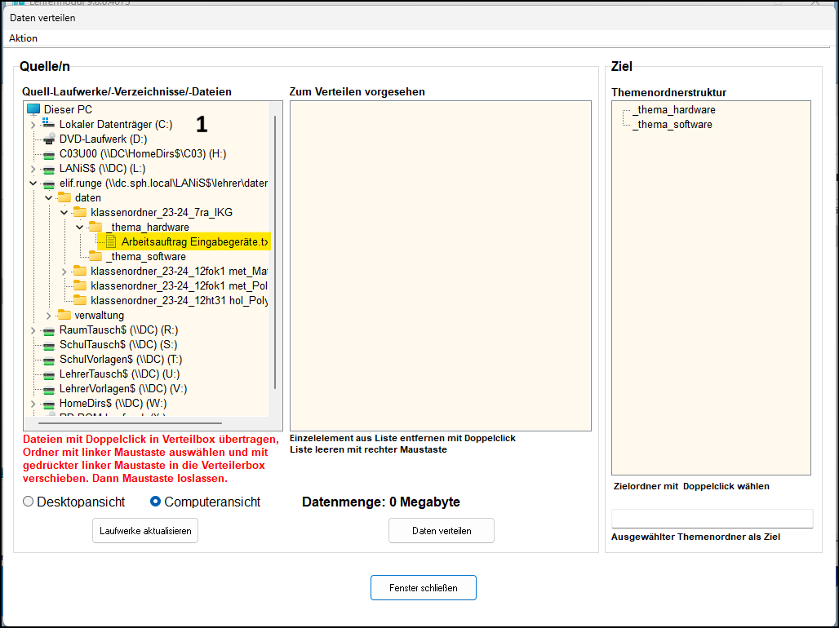Select the LehrerVorlagen$ (V:) drive icon
Image resolution: width=839 pixels, height=628 pixels.
click(x=49, y=389)
